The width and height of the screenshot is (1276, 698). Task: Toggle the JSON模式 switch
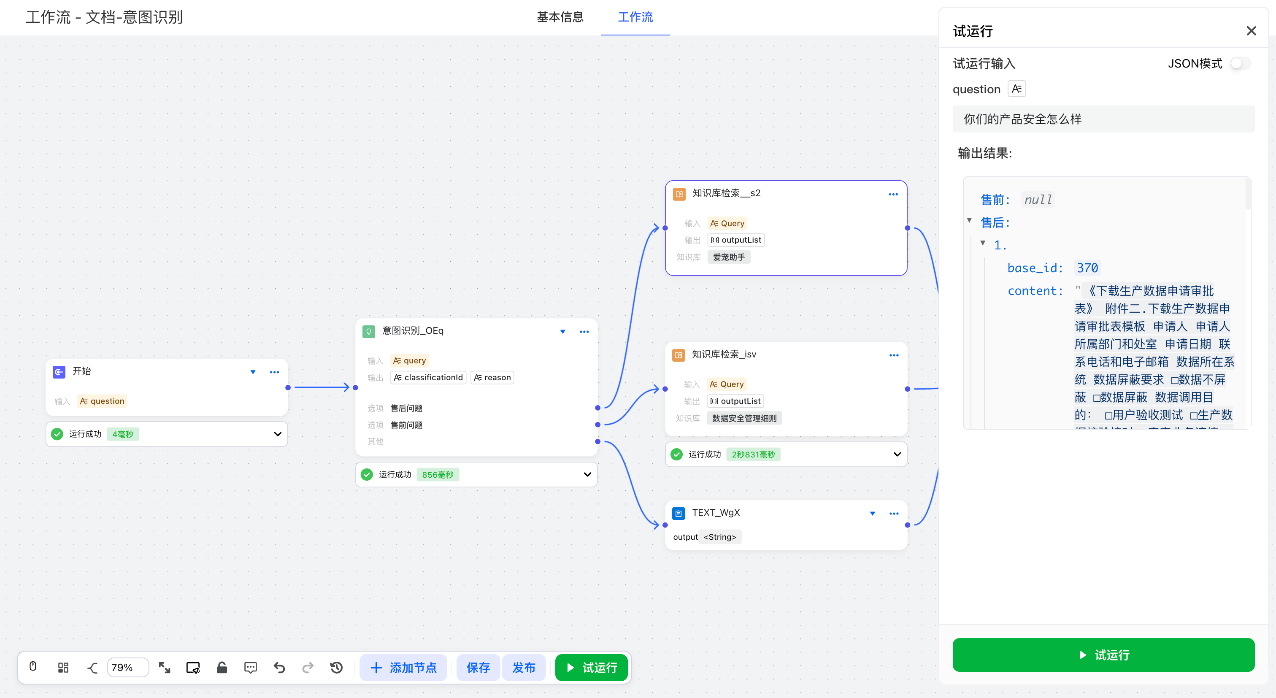pos(1241,63)
